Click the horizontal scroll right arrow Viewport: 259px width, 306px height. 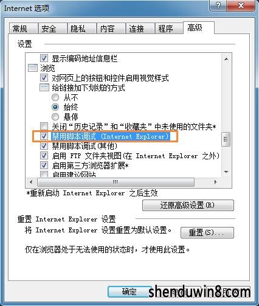(x=216, y=182)
